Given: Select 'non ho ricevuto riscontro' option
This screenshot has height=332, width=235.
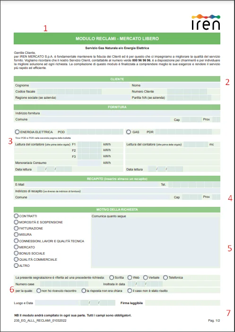Looking at the screenshot, I should click(x=39, y=291).
